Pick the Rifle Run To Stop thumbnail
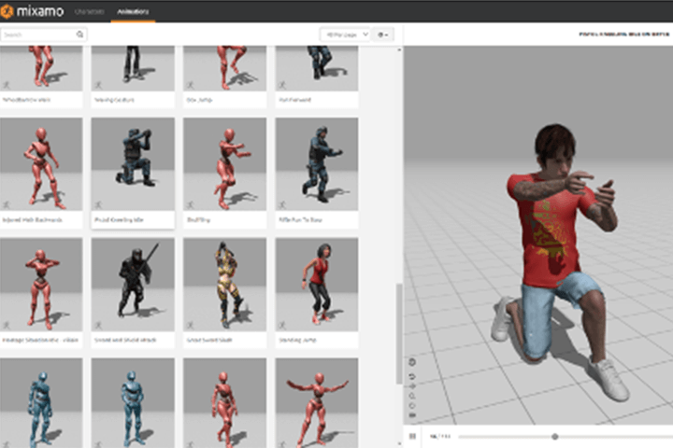Screen dimensions: 673x448 tap(317, 164)
